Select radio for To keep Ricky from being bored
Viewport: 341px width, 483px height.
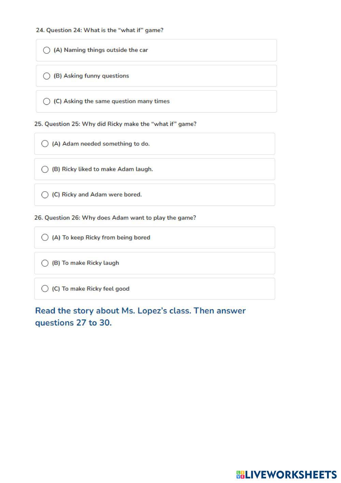coord(45,237)
